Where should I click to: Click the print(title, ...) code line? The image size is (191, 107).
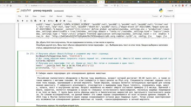[54, 68]
